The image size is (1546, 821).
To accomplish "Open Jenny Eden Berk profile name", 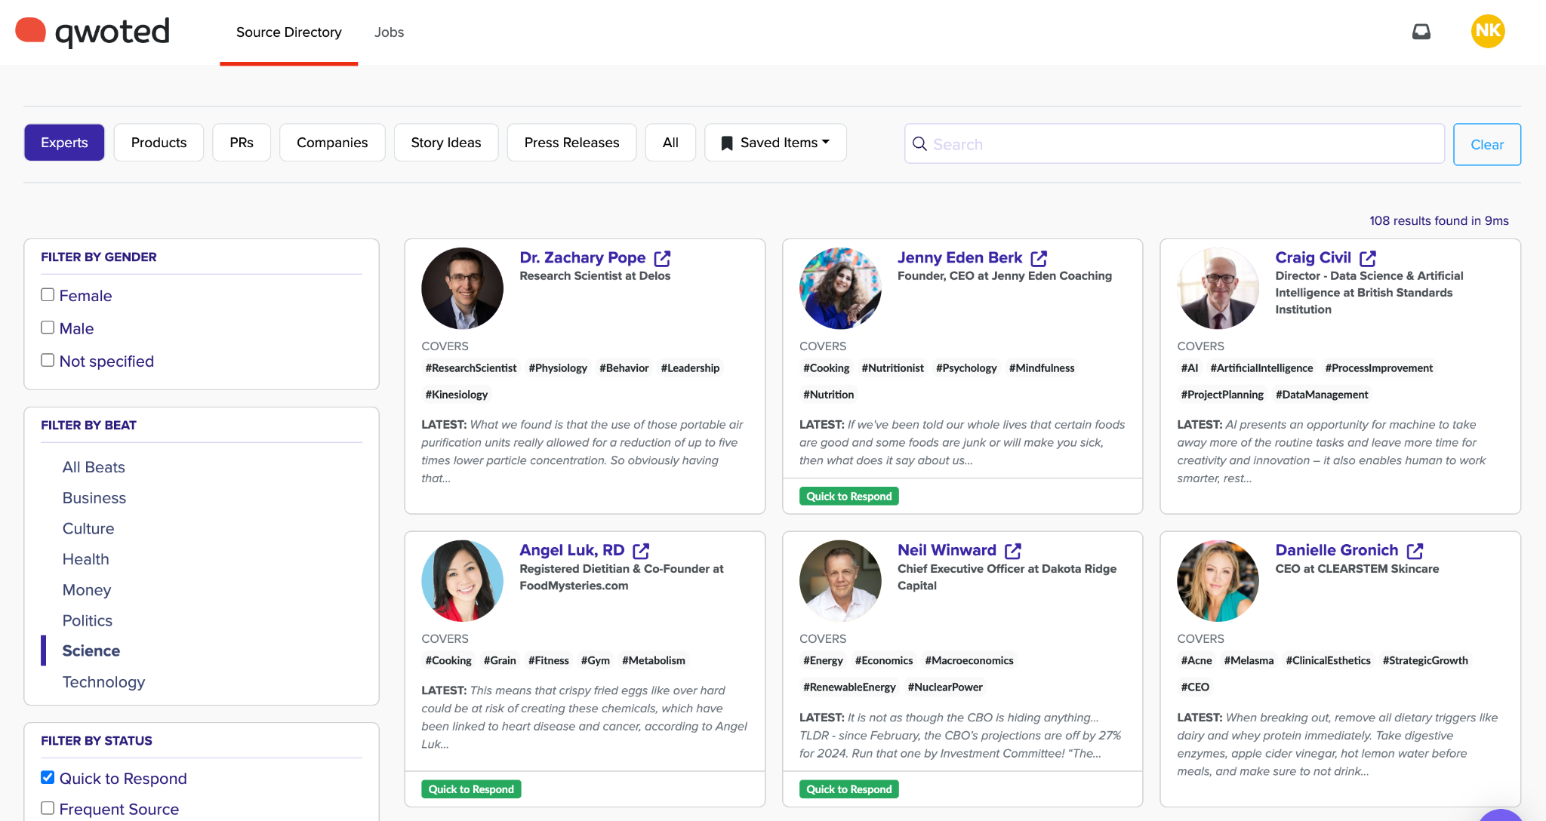I will [x=959, y=257].
